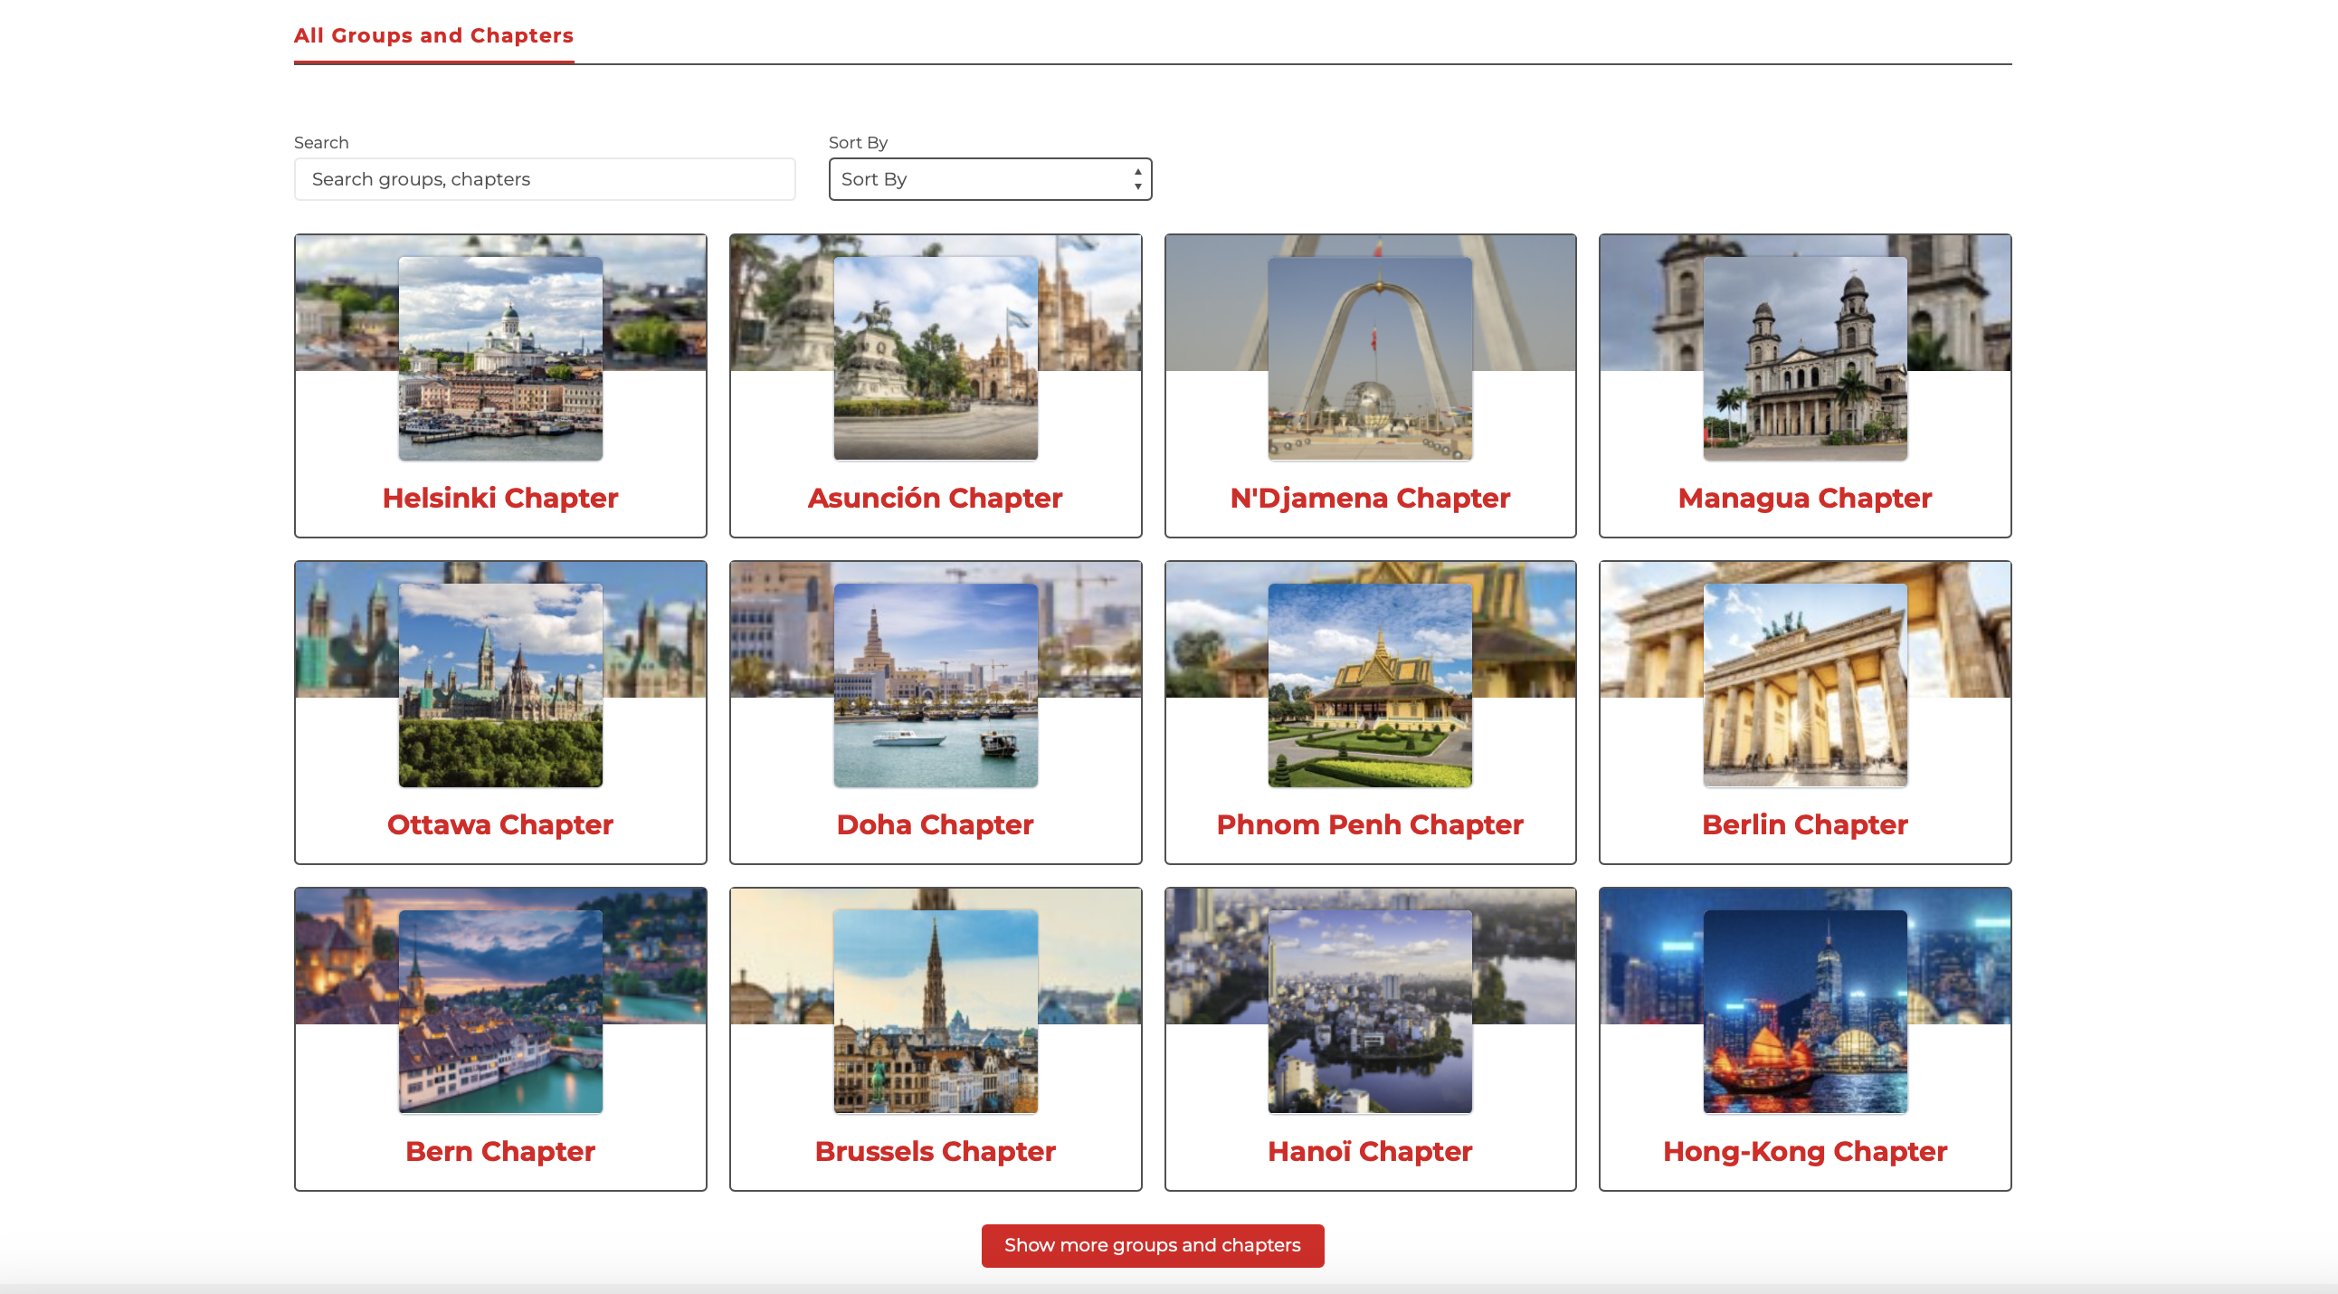This screenshot has width=2338, height=1294.
Task: Open Helsinki Chapter thumbnail image
Action: [500, 357]
